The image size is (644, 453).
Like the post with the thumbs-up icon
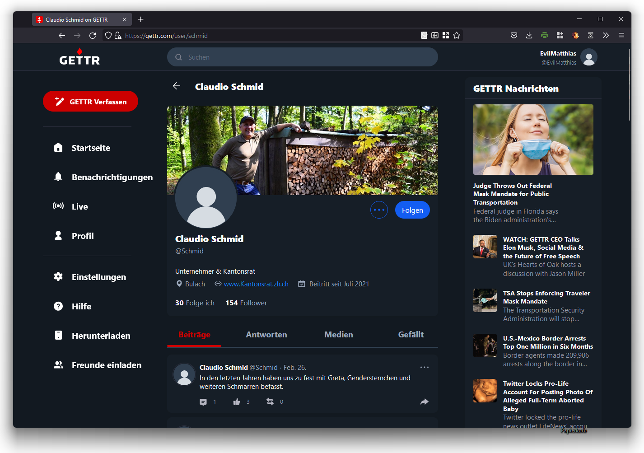pyautogui.click(x=237, y=402)
